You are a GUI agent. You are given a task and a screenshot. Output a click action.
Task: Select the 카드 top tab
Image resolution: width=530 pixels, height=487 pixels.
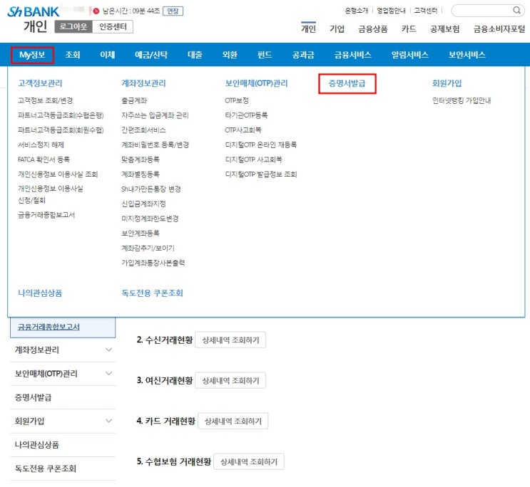tap(409, 29)
